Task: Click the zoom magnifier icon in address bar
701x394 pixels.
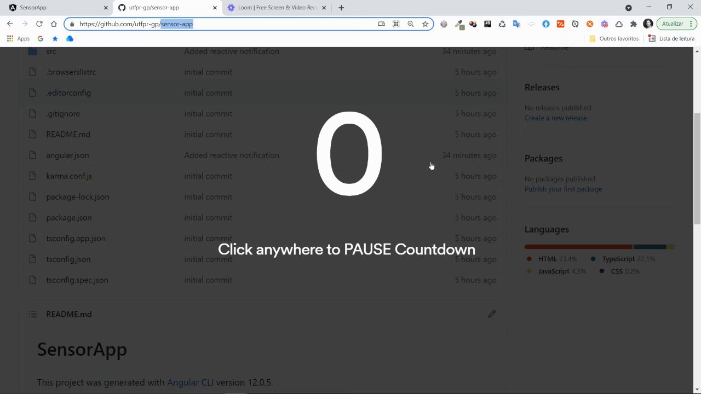Action: [x=410, y=24]
